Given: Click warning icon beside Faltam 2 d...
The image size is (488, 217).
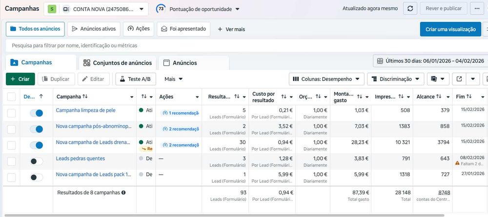Looking at the screenshot, I should (x=457, y=163).
